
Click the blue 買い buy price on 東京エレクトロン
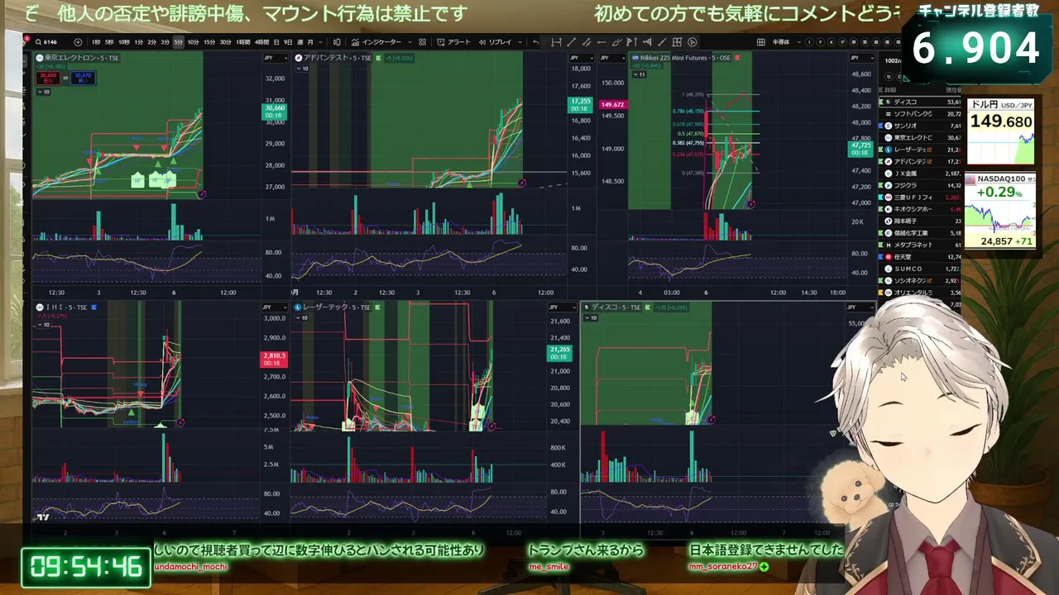pos(82,78)
